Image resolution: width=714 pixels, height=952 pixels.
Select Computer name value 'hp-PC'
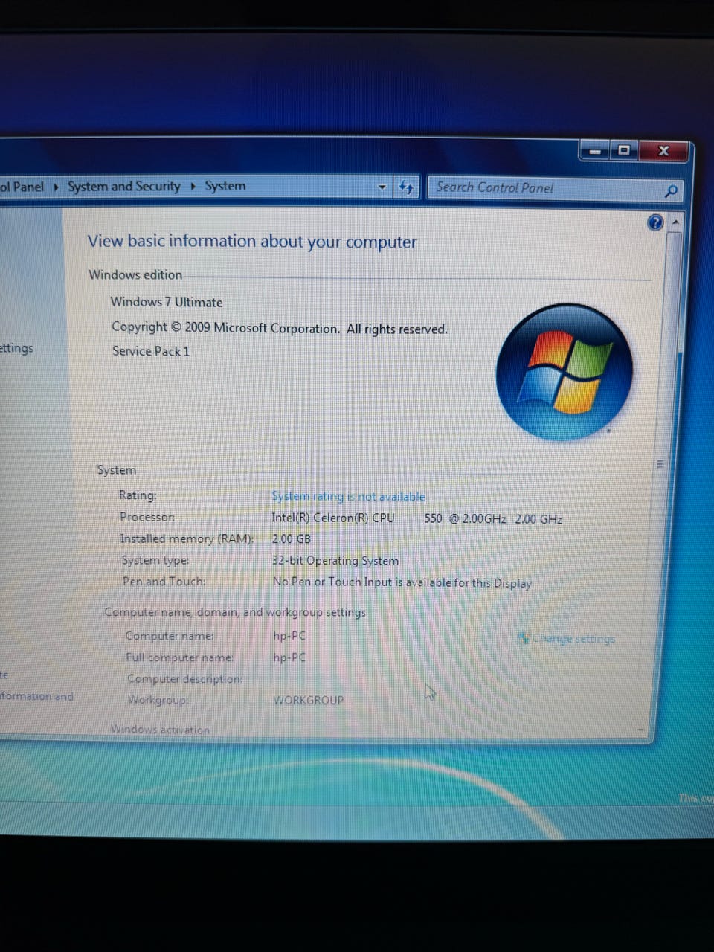tap(289, 636)
